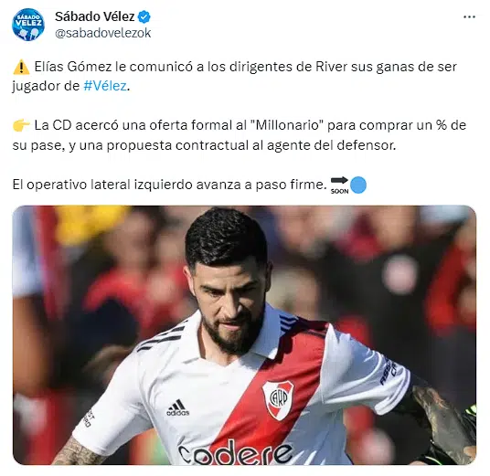Image resolution: width=490 pixels, height=476 pixels.
Task: Open the @sabadovelezok handle link
Action: pyautogui.click(x=102, y=33)
